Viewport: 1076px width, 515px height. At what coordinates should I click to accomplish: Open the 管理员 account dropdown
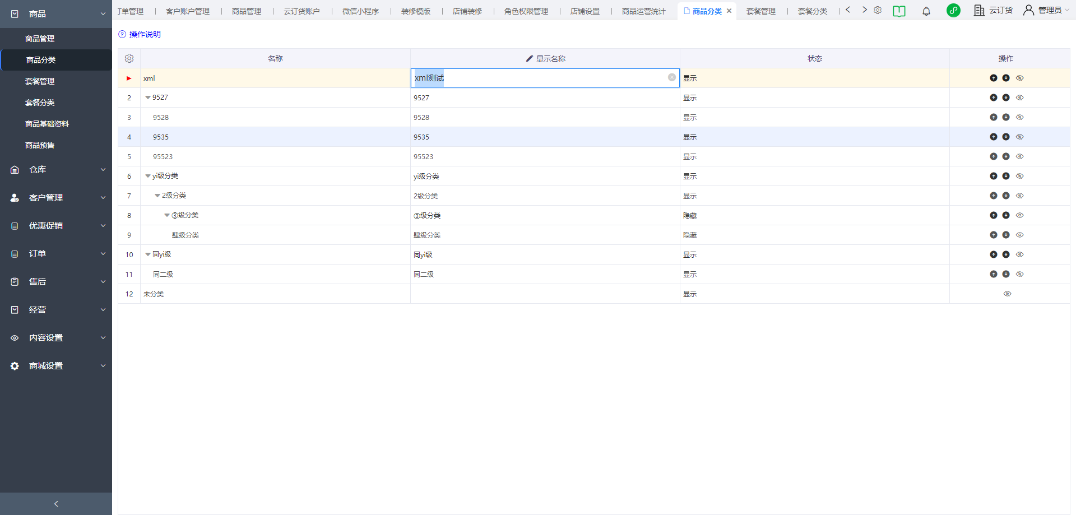click(x=1047, y=10)
